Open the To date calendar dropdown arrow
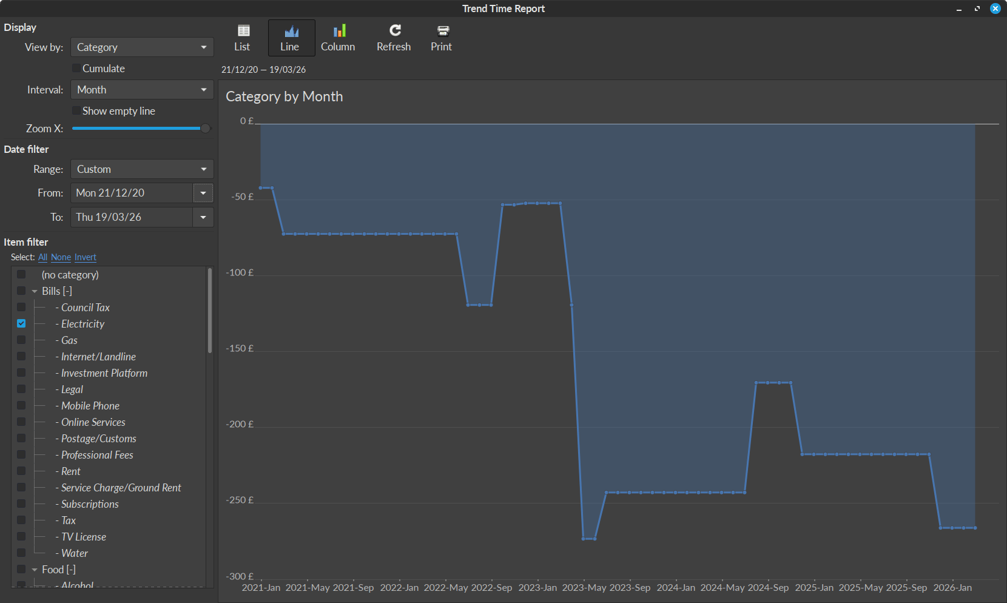The width and height of the screenshot is (1007, 603). [x=203, y=217]
